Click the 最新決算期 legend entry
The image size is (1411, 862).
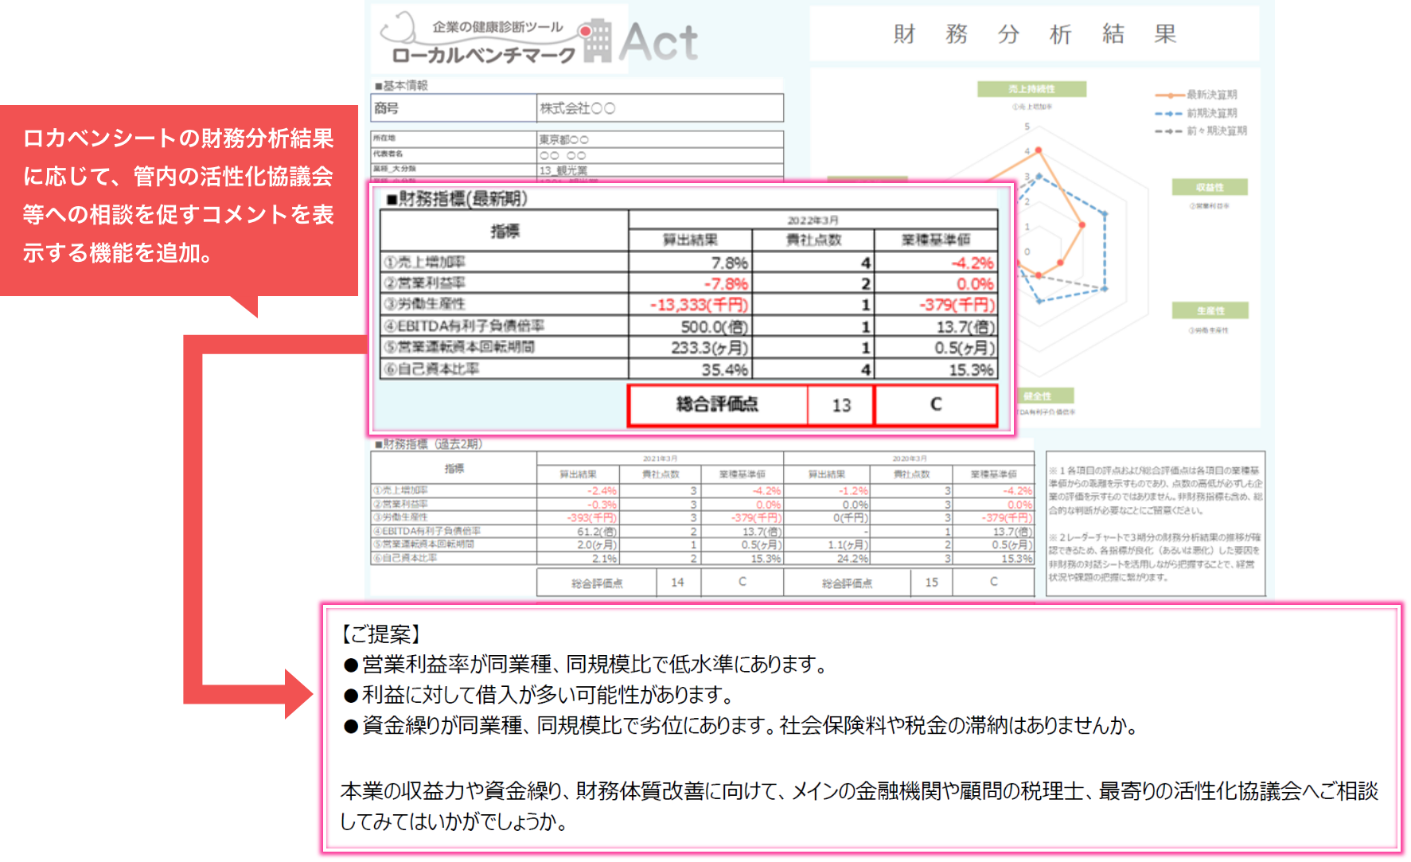click(1197, 95)
